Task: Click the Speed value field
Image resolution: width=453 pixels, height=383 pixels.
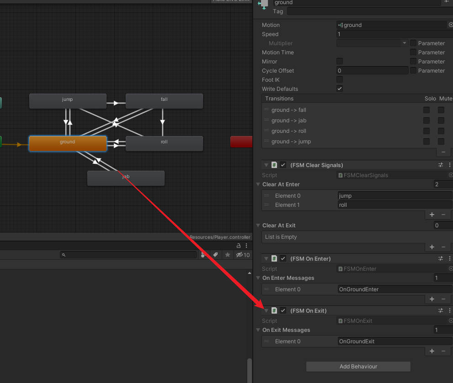Action: 394,34
